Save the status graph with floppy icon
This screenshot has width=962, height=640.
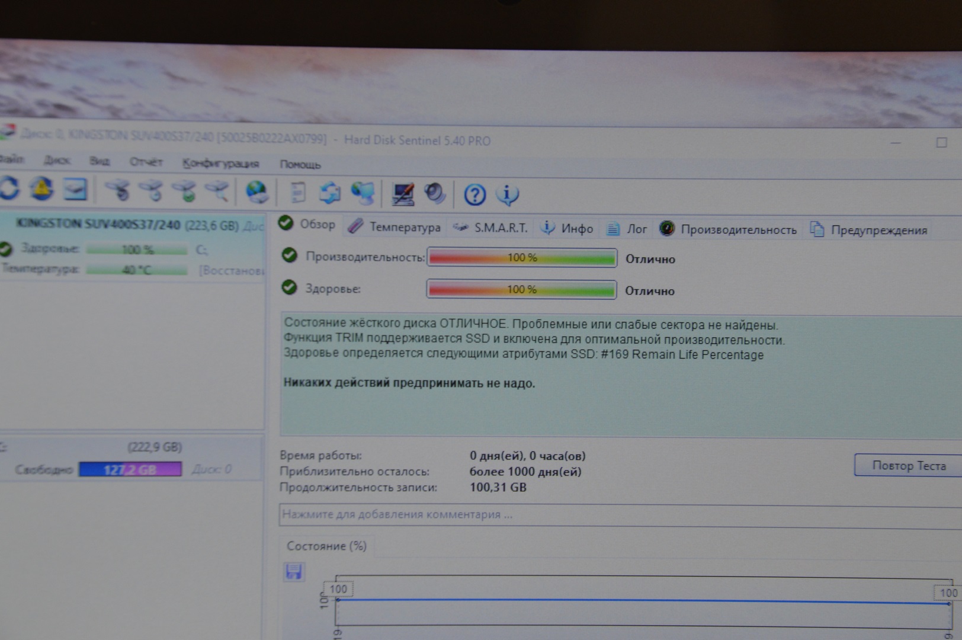point(294,572)
